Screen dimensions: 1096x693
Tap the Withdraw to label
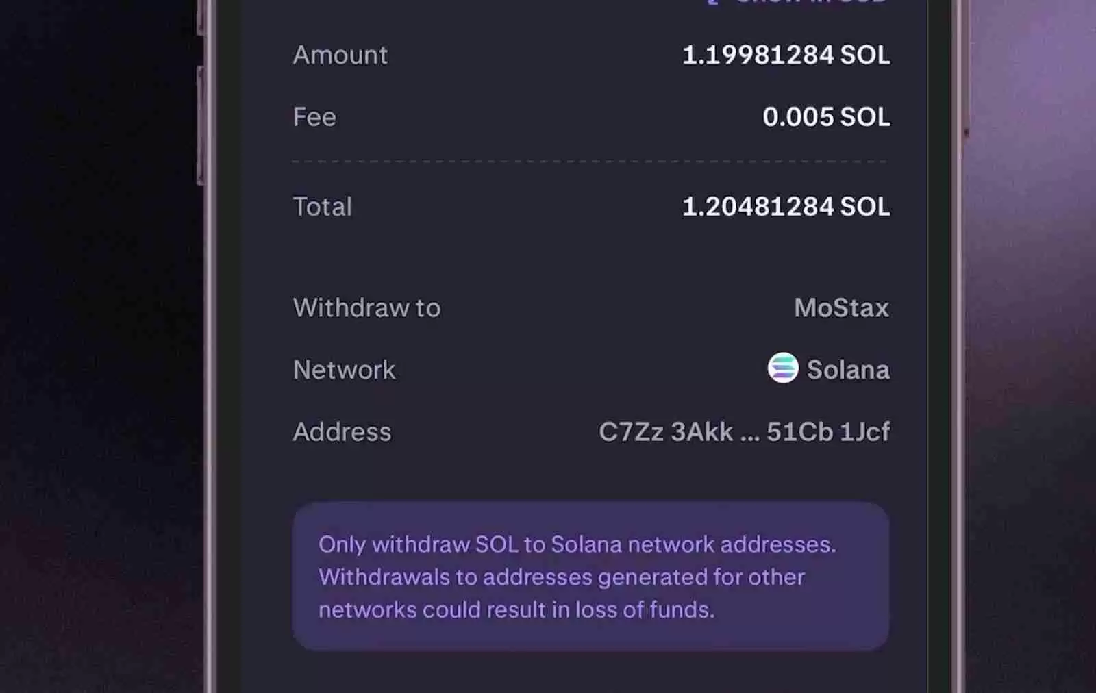tap(366, 308)
